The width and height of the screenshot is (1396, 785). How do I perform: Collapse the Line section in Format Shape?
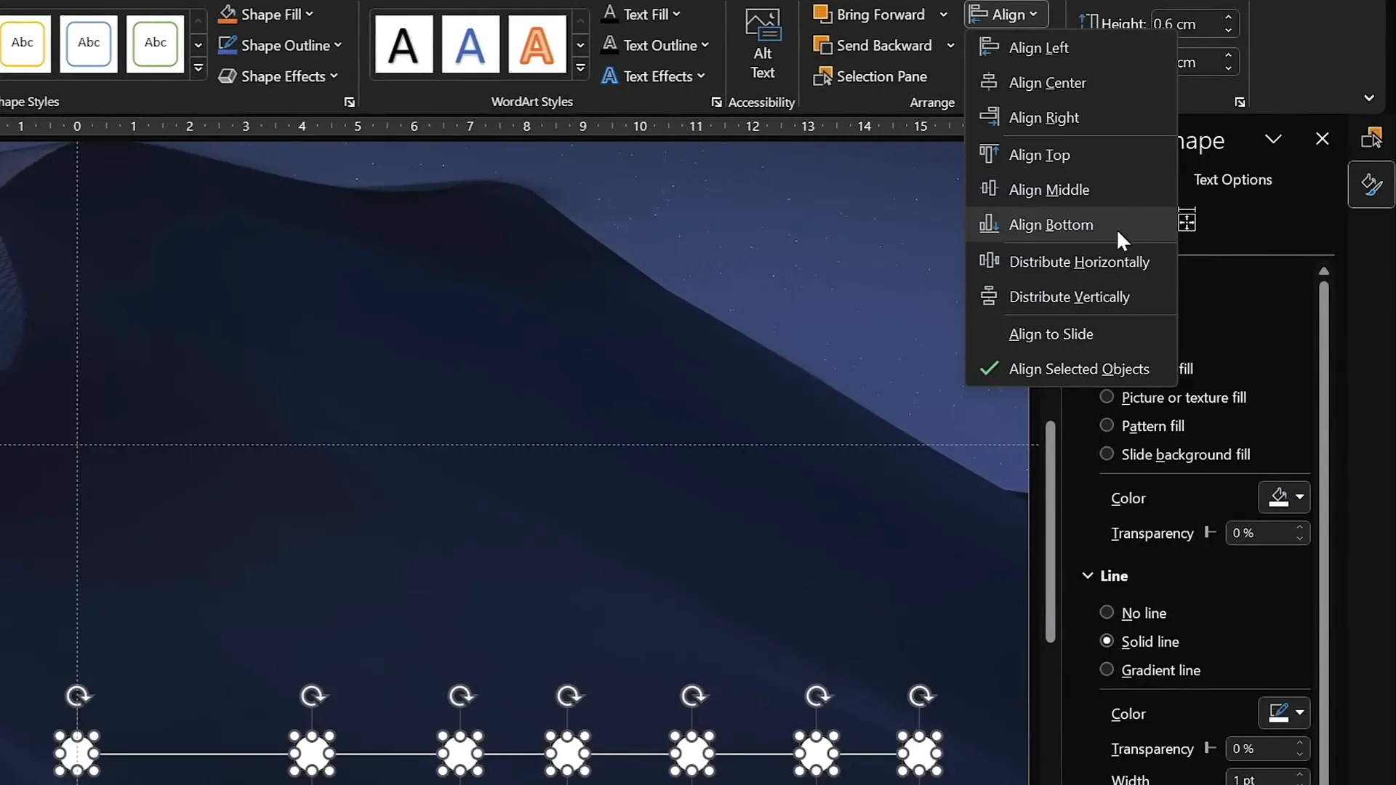(x=1087, y=576)
